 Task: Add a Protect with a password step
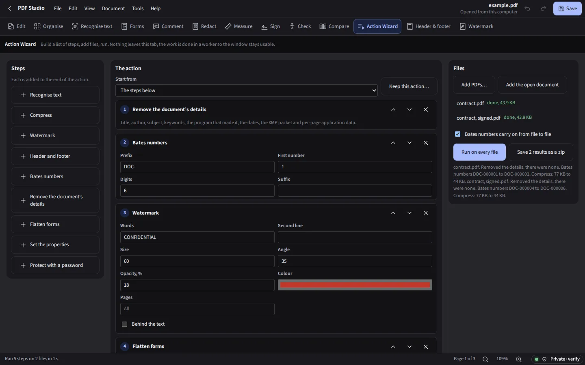pos(55,265)
